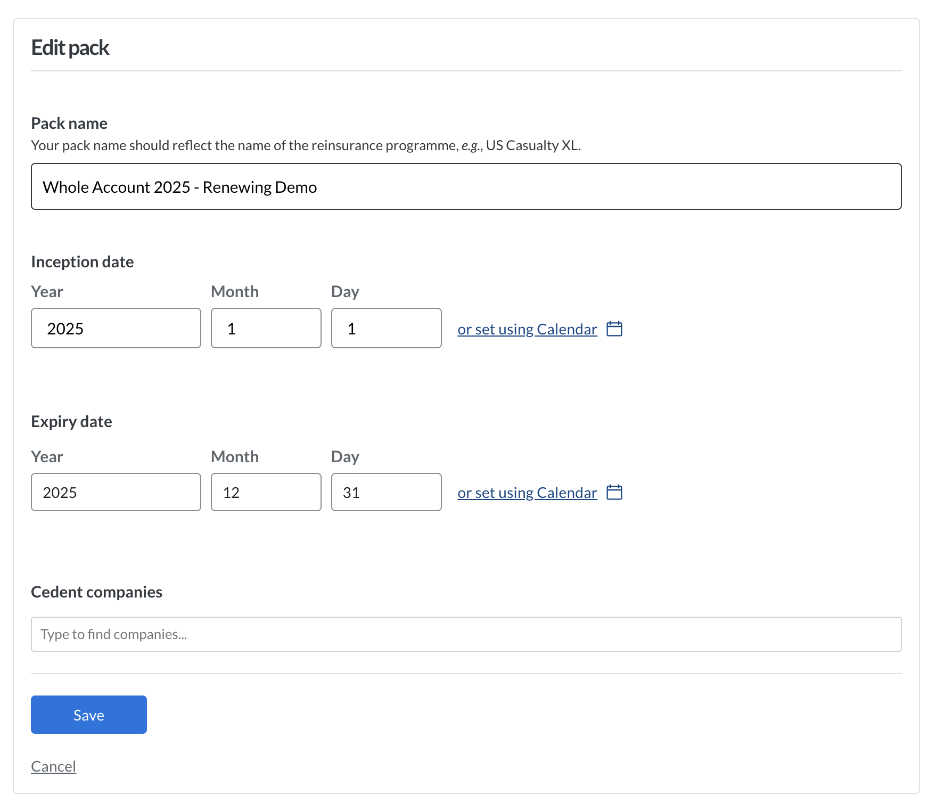Focus the Expiry date Day field
This screenshot has width=936, height=802.
point(386,492)
